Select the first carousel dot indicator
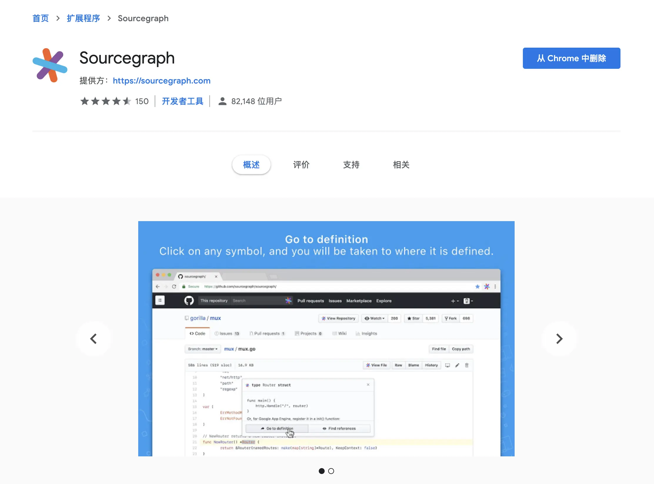The width and height of the screenshot is (654, 484). [x=322, y=471]
